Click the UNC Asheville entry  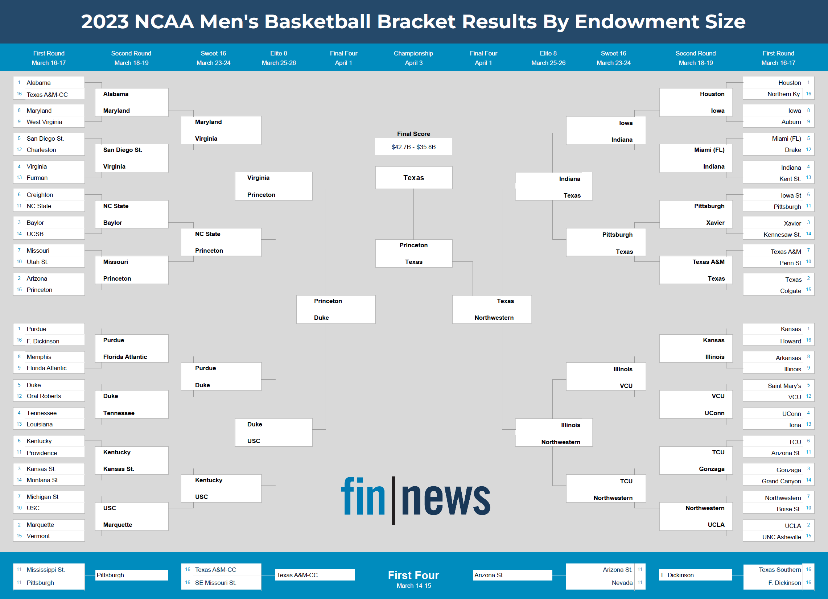pyautogui.click(x=781, y=537)
